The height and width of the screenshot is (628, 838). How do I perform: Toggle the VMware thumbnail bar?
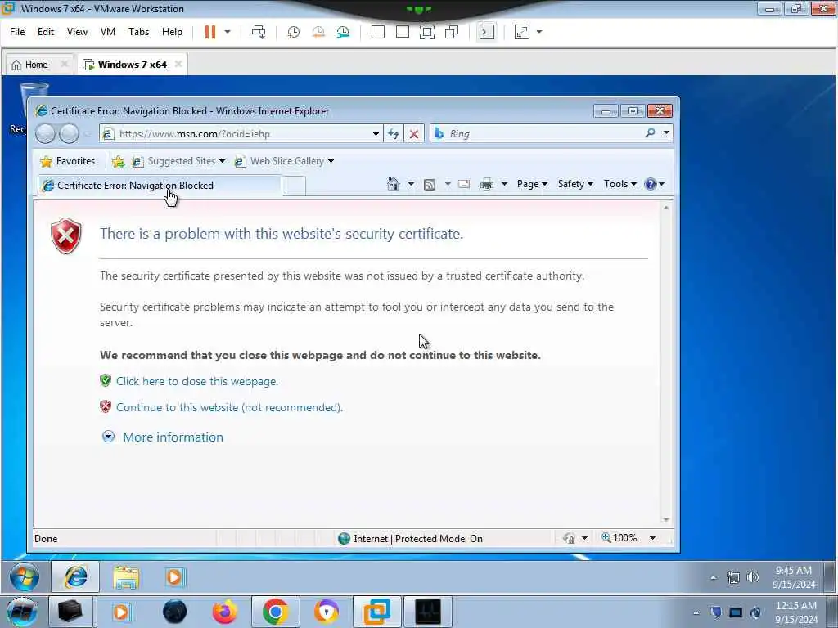tap(403, 32)
